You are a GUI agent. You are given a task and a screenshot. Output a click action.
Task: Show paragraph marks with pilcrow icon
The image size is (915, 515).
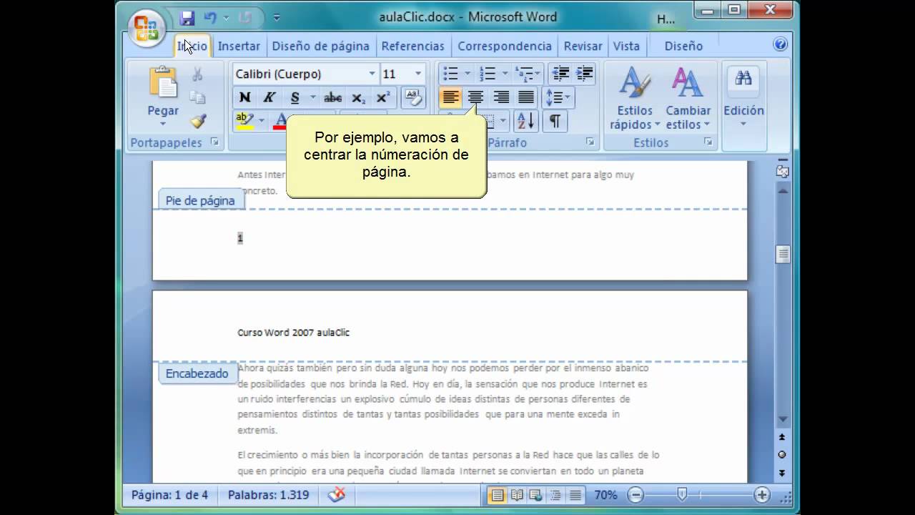coord(555,121)
